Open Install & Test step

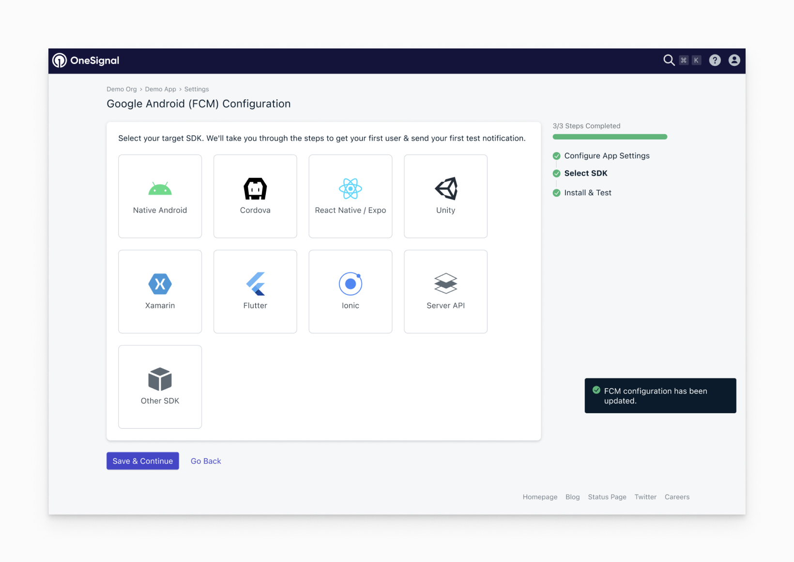pos(588,193)
